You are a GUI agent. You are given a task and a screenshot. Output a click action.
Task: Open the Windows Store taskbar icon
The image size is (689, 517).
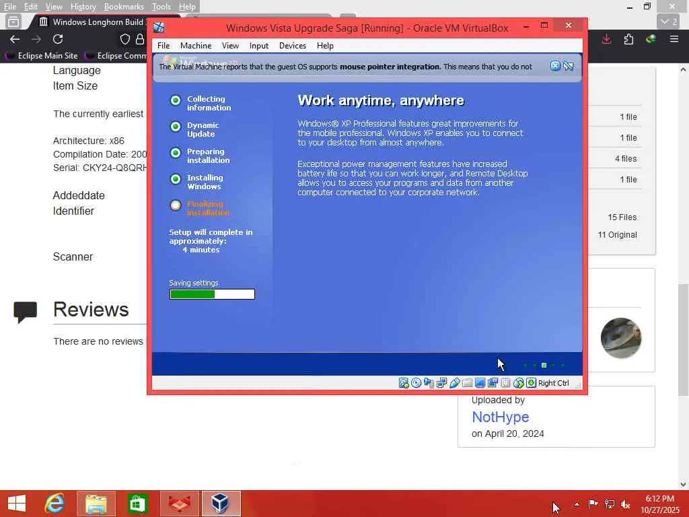pos(137,504)
